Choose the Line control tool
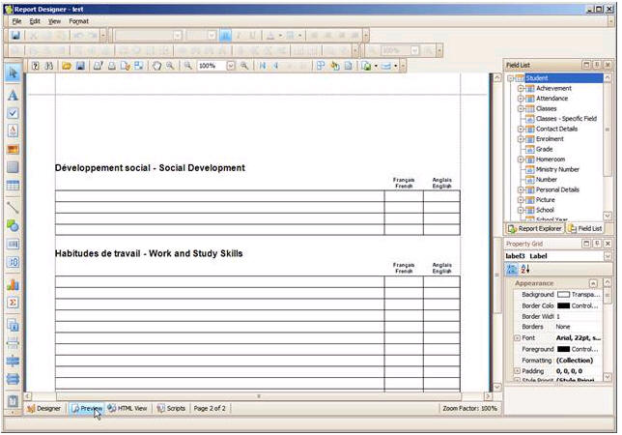Image resolution: width=622 pixels, height=435 pixels. [x=13, y=206]
